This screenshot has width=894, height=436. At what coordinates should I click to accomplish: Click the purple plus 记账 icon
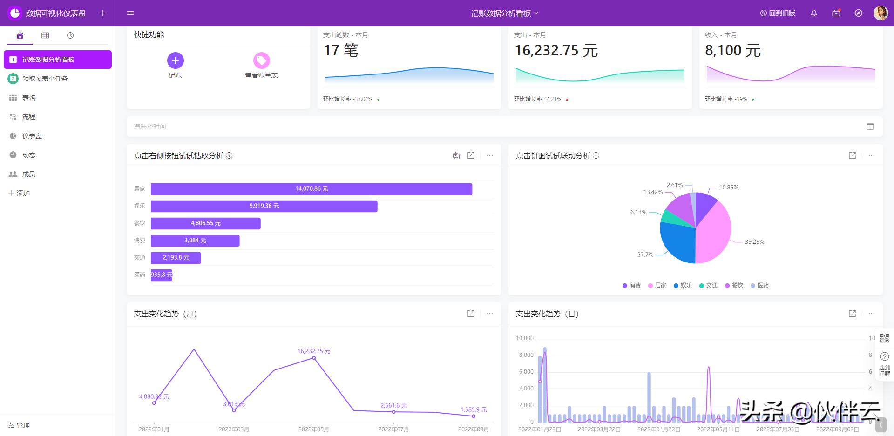[x=175, y=60]
